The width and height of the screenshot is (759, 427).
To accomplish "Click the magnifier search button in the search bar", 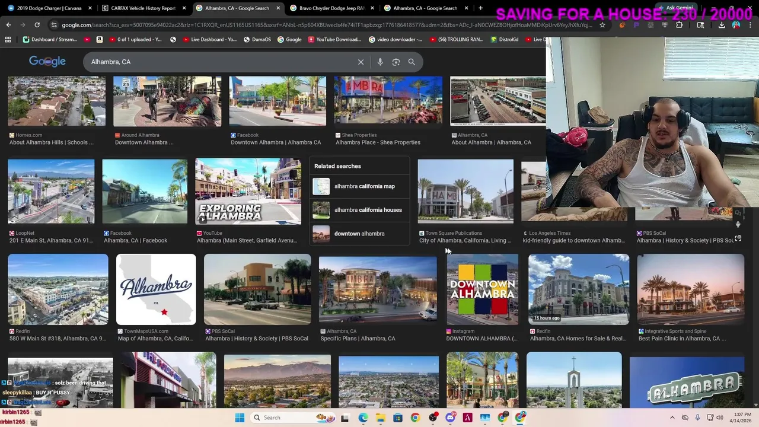I will [412, 62].
